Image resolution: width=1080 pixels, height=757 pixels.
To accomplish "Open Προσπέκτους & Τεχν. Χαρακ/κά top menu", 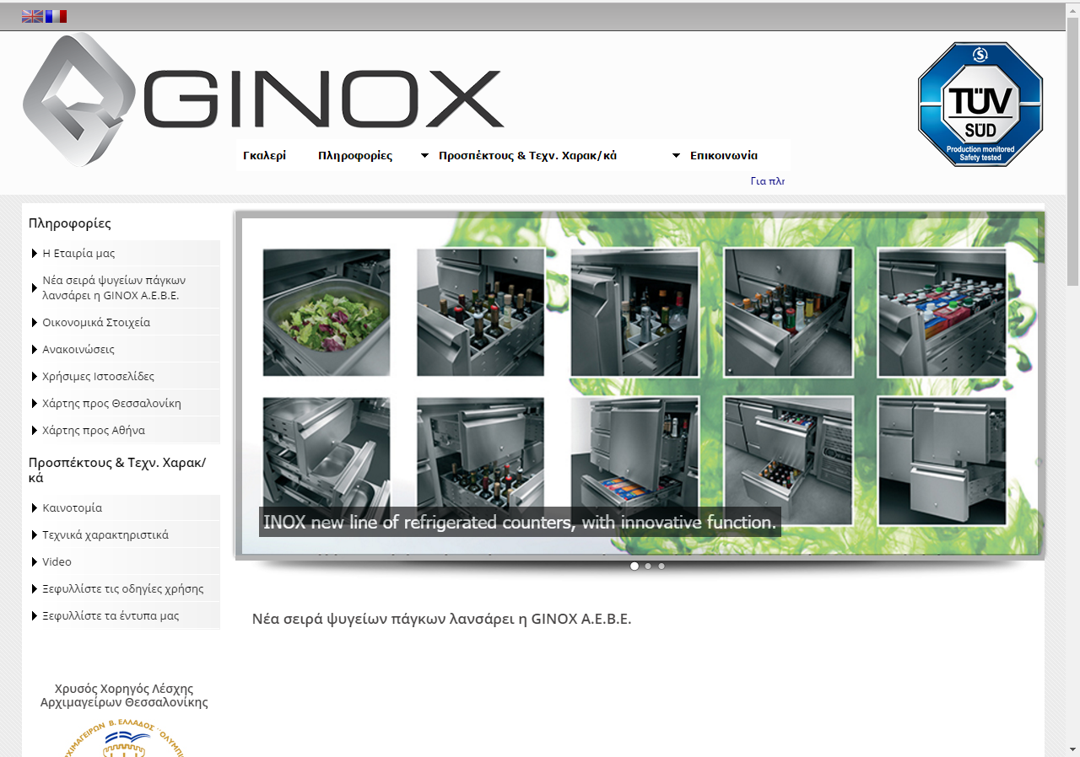I will (527, 156).
